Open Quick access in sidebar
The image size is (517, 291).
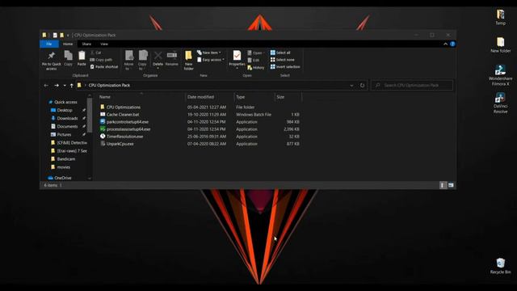(63, 102)
